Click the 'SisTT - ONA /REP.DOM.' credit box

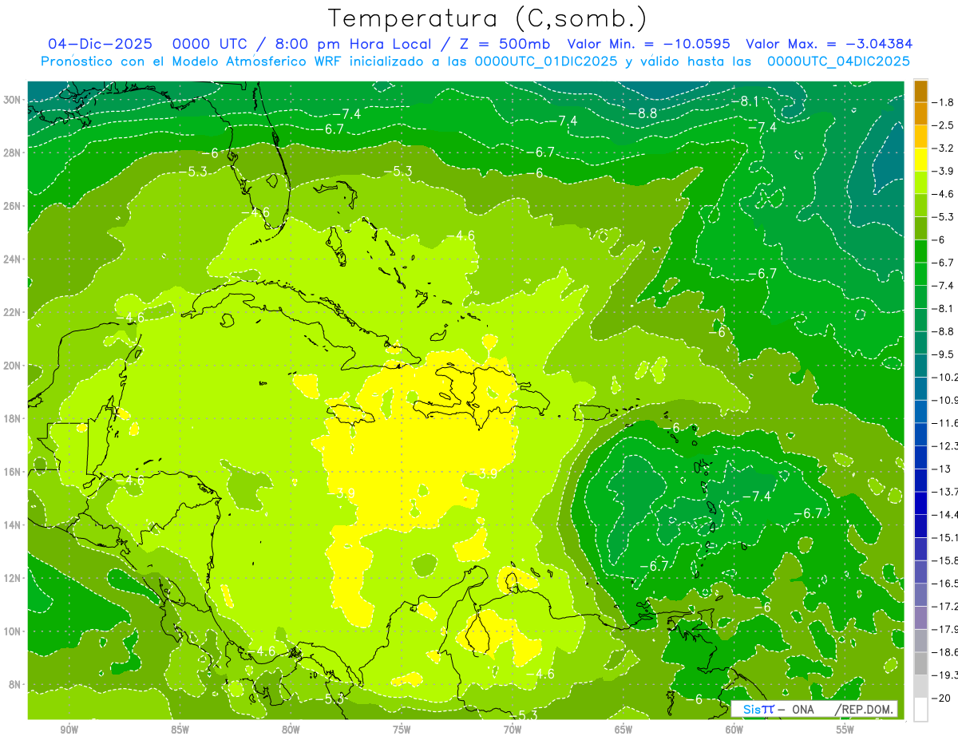click(x=814, y=709)
